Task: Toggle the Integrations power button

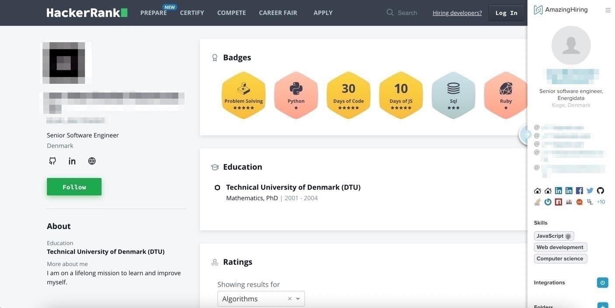Action: 602,283
